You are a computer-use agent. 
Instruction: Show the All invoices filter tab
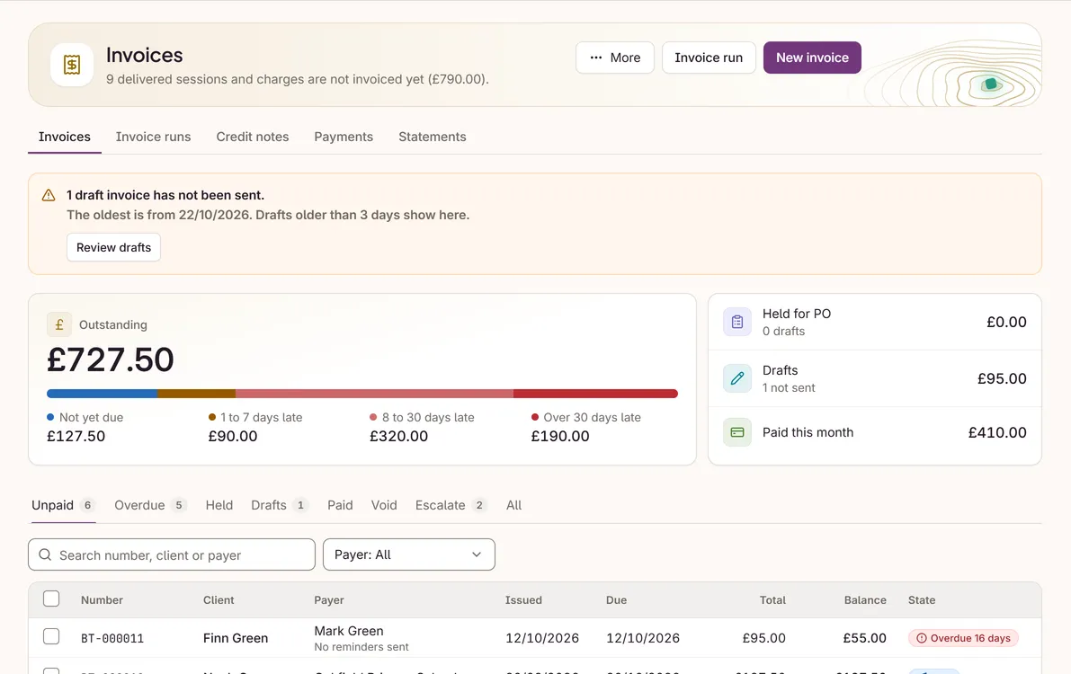tap(513, 505)
